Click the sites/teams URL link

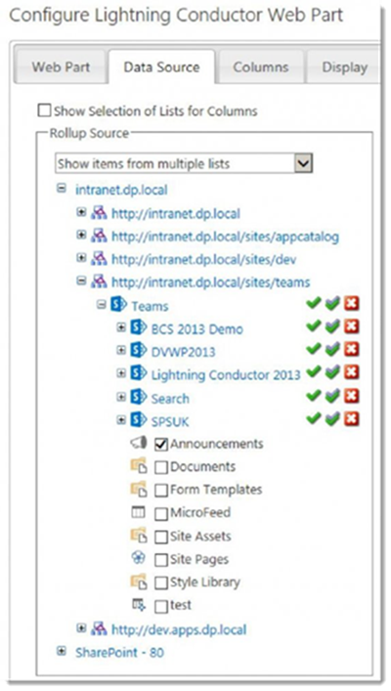point(211,282)
